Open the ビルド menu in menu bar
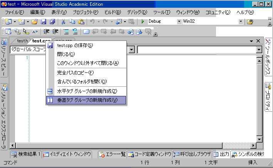Viewport: 273px width, 168px height. point(112,12)
